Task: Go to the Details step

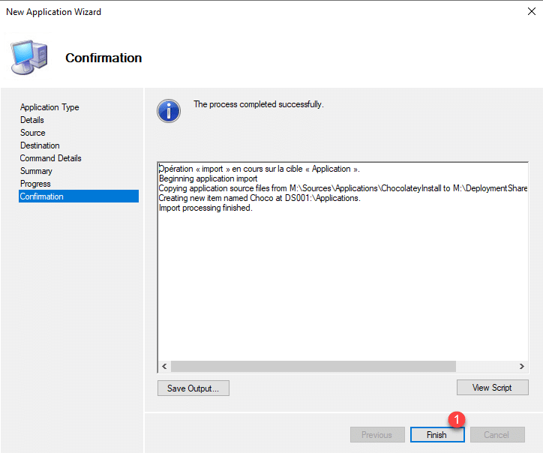Action: [32, 120]
